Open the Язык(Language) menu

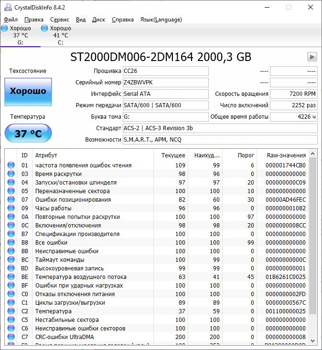click(161, 20)
